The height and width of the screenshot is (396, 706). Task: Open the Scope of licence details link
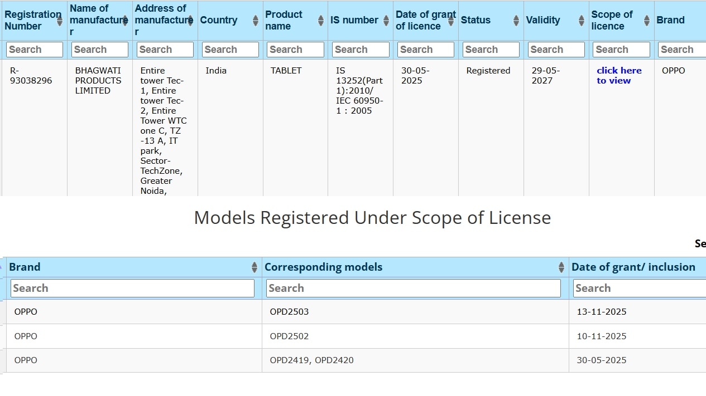pyautogui.click(x=619, y=75)
